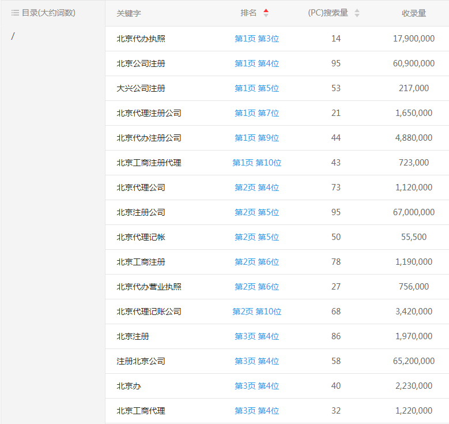Open ranking link for 北京办 row
Viewport: 449px width, 424px height.
tap(256, 386)
